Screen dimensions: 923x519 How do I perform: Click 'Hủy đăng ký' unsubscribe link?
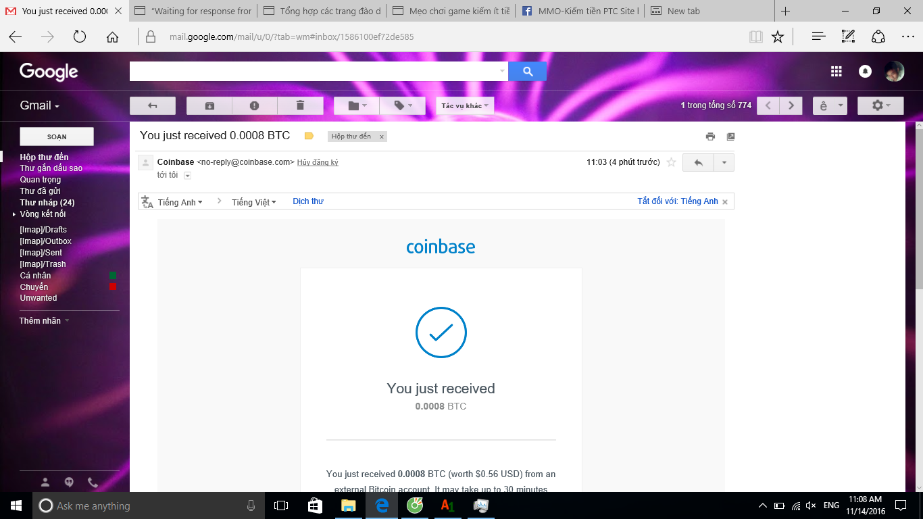pyautogui.click(x=318, y=163)
